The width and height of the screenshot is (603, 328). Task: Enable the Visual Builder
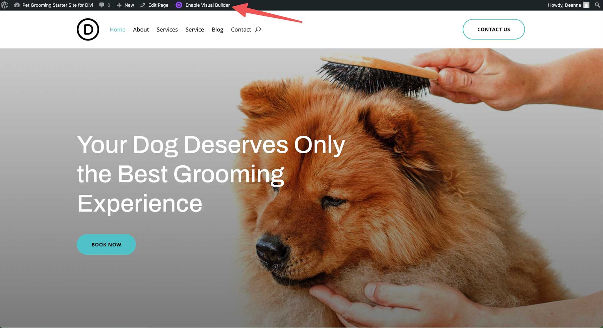pyautogui.click(x=207, y=5)
